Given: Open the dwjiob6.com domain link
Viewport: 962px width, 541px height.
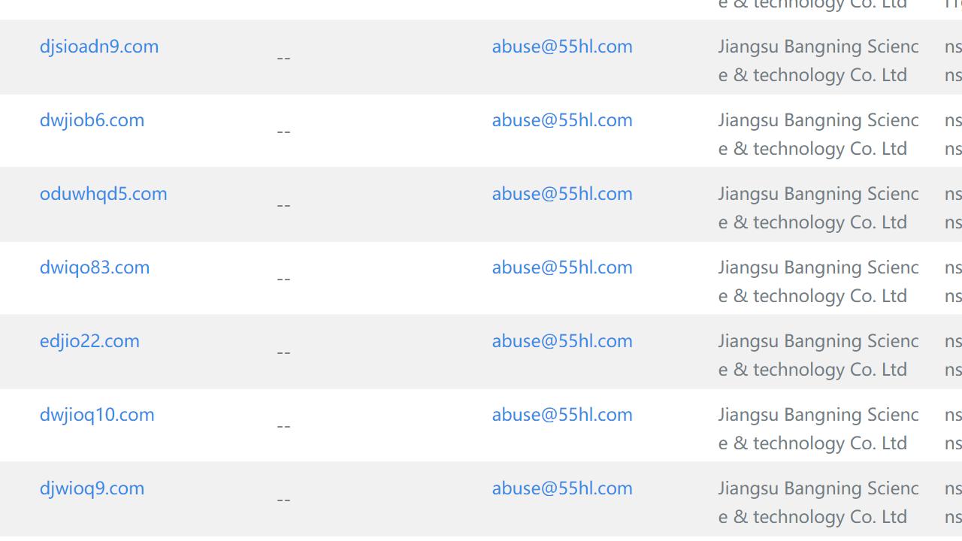Looking at the screenshot, I should 92,120.
